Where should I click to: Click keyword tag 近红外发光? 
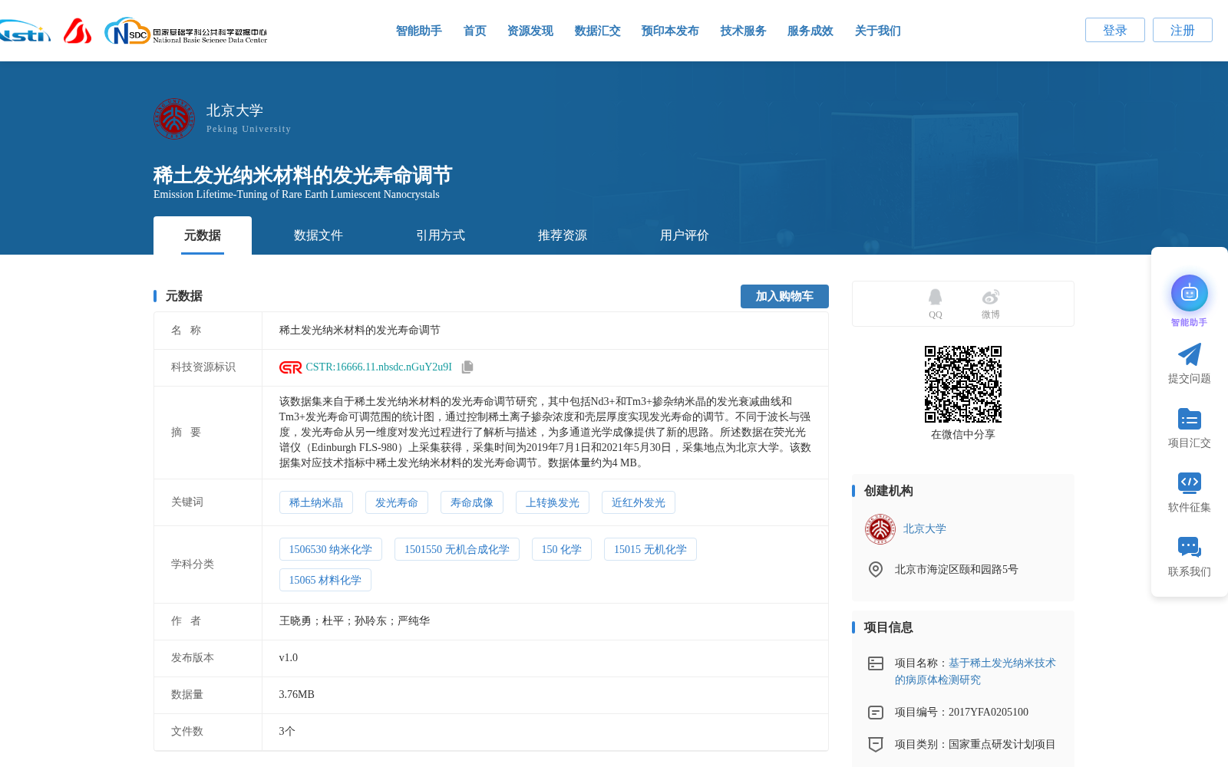pyautogui.click(x=639, y=502)
